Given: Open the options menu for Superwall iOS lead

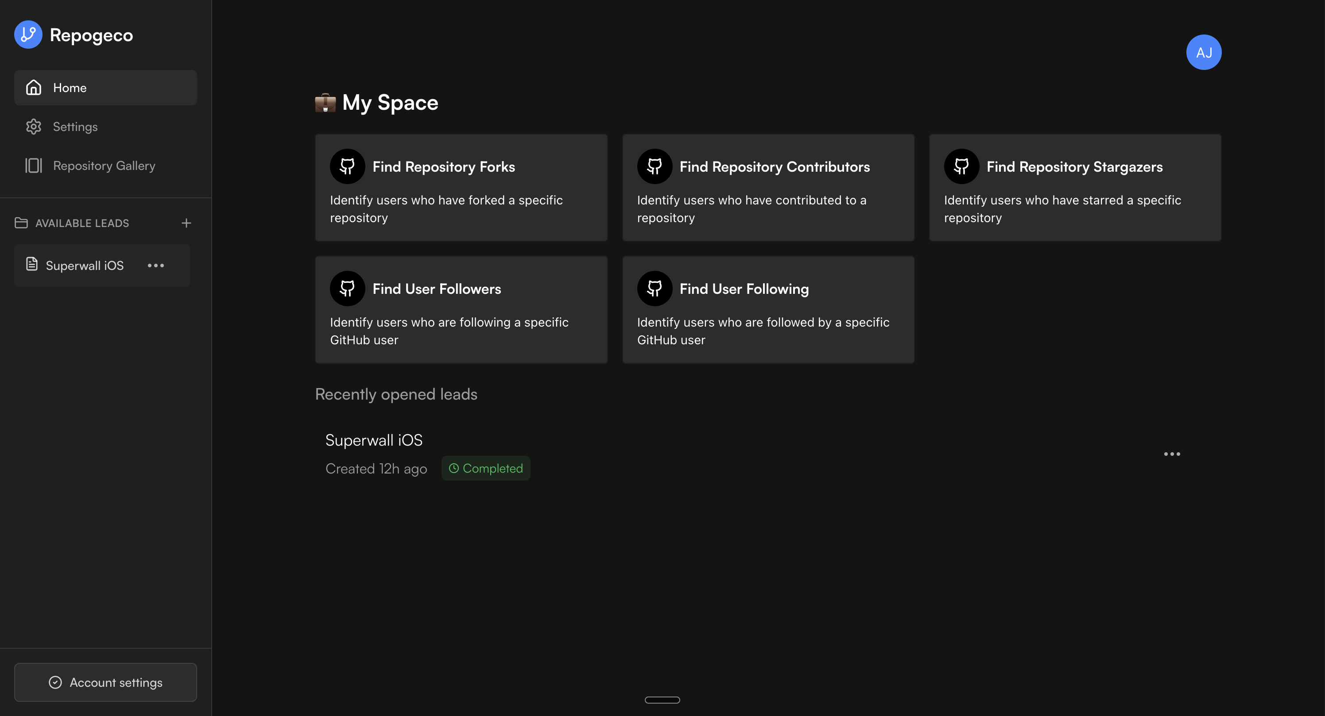Looking at the screenshot, I should [x=156, y=266].
